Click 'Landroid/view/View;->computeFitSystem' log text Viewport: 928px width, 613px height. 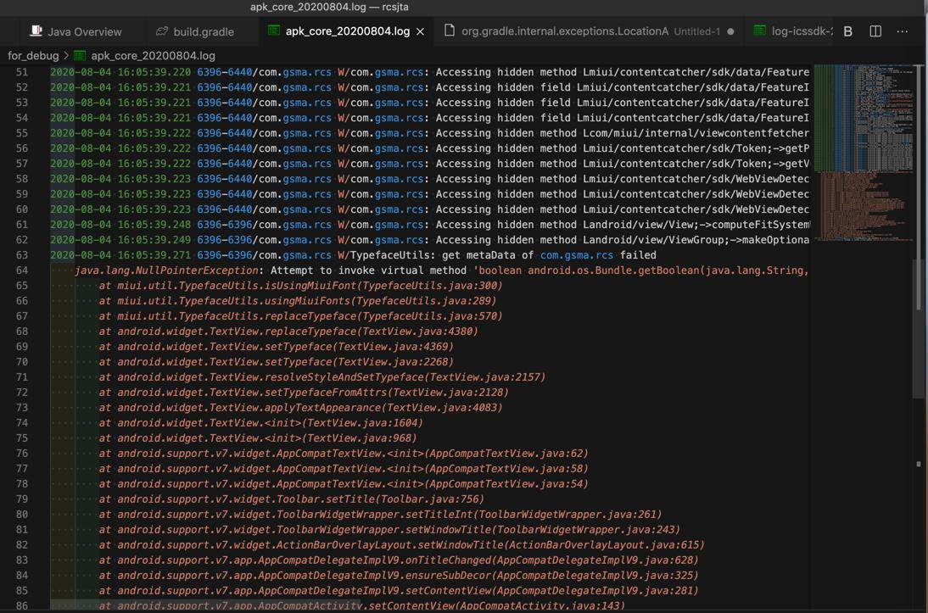point(696,225)
